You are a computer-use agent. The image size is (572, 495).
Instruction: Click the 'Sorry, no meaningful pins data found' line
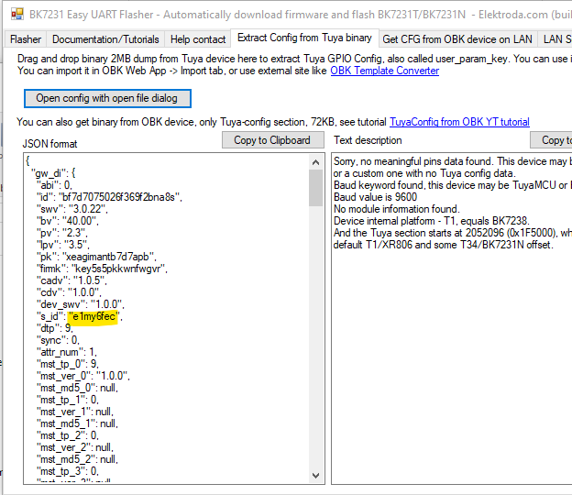click(x=453, y=161)
